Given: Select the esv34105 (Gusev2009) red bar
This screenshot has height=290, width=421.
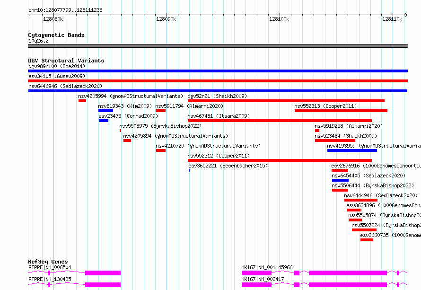Looking at the screenshot, I should coord(218,81).
